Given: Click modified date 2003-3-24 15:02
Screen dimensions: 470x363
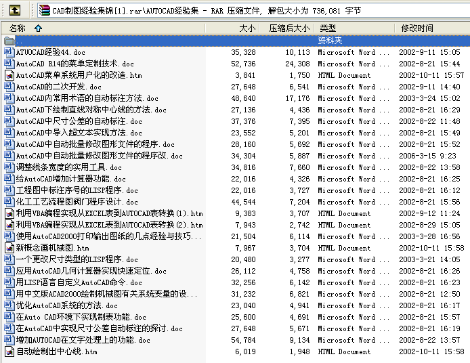Looking at the screenshot, I should click(x=429, y=98).
